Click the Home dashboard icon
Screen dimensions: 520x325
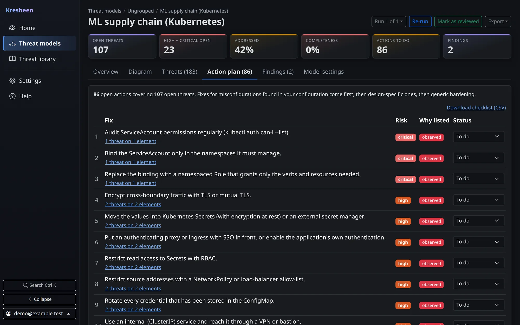12,28
